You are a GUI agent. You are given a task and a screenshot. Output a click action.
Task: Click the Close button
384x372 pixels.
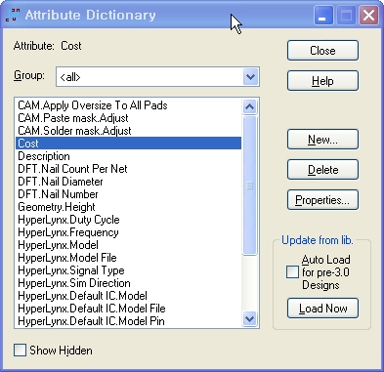(x=322, y=51)
